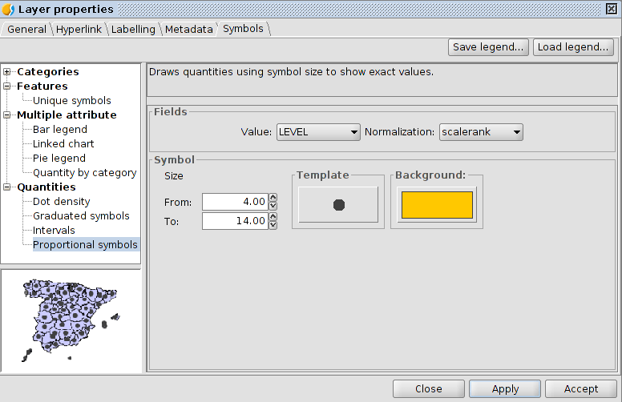Viewport: 622px width, 402px height.
Task: Click the Load legend button
Action: point(573,47)
